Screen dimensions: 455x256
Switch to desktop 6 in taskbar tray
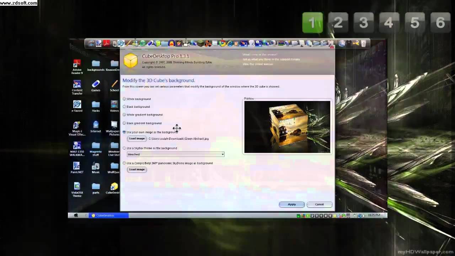pyautogui.click(x=330, y=215)
